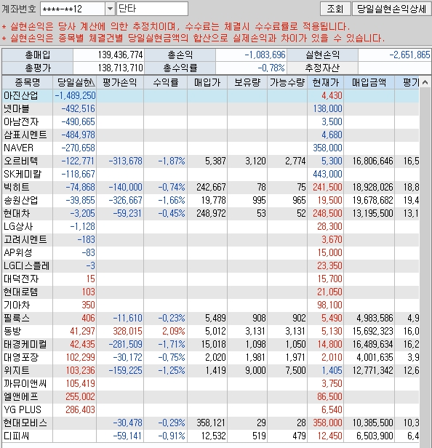The height and width of the screenshot is (448, 432).
Task: Click 디피씨 매입금액 value 6,503,900
Action: click(x=375, y=436)
